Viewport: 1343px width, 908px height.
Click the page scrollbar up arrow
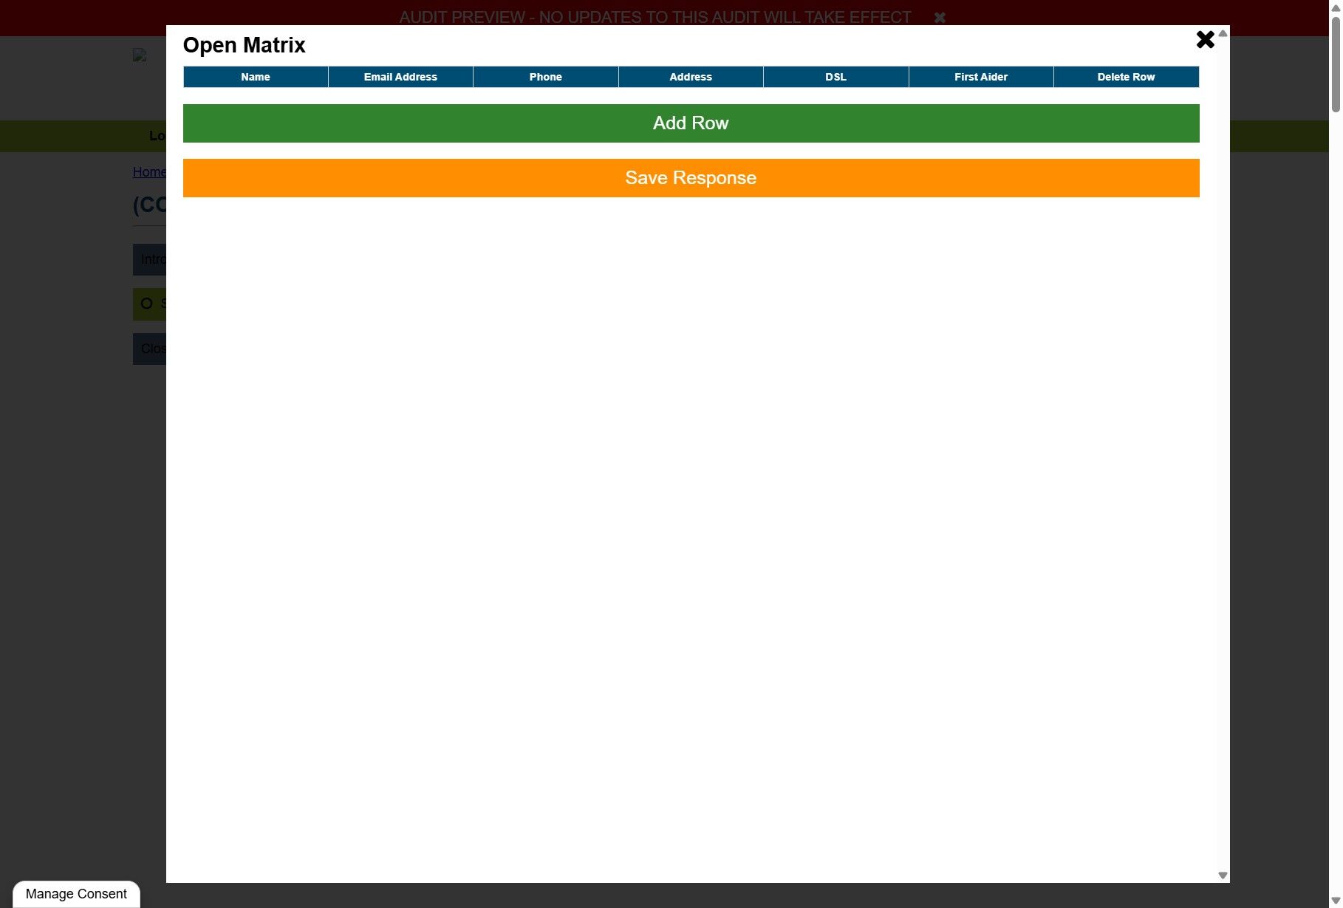click(x=1336, y=6)
